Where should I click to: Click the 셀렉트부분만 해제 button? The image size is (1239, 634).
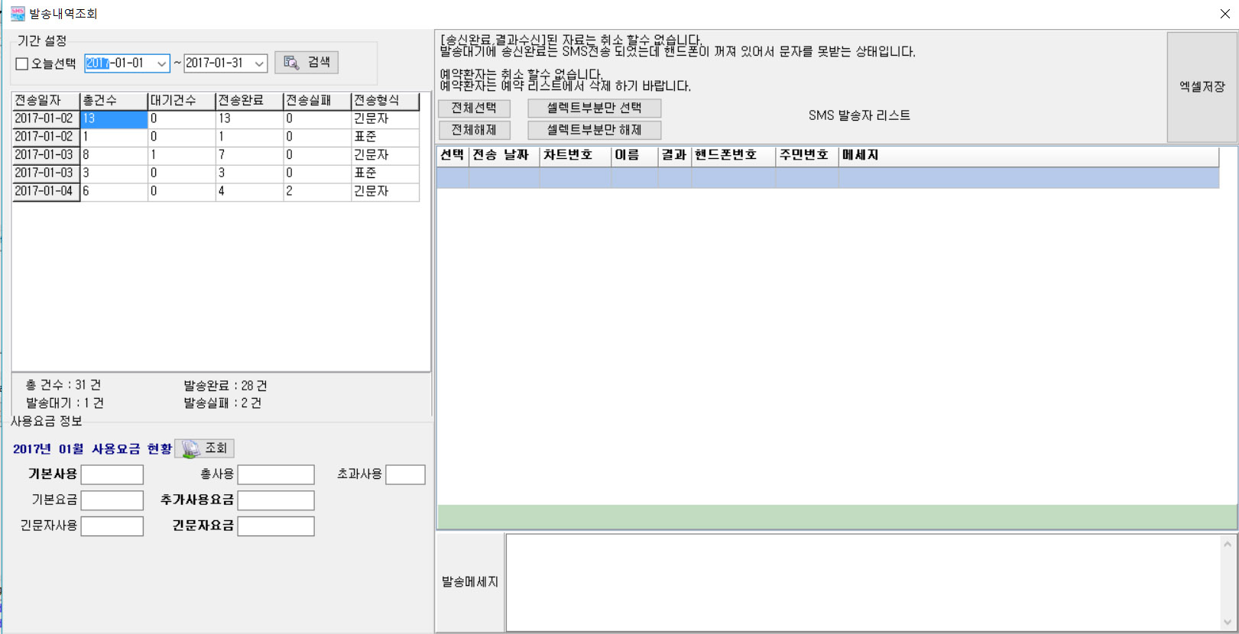[594, 131]
